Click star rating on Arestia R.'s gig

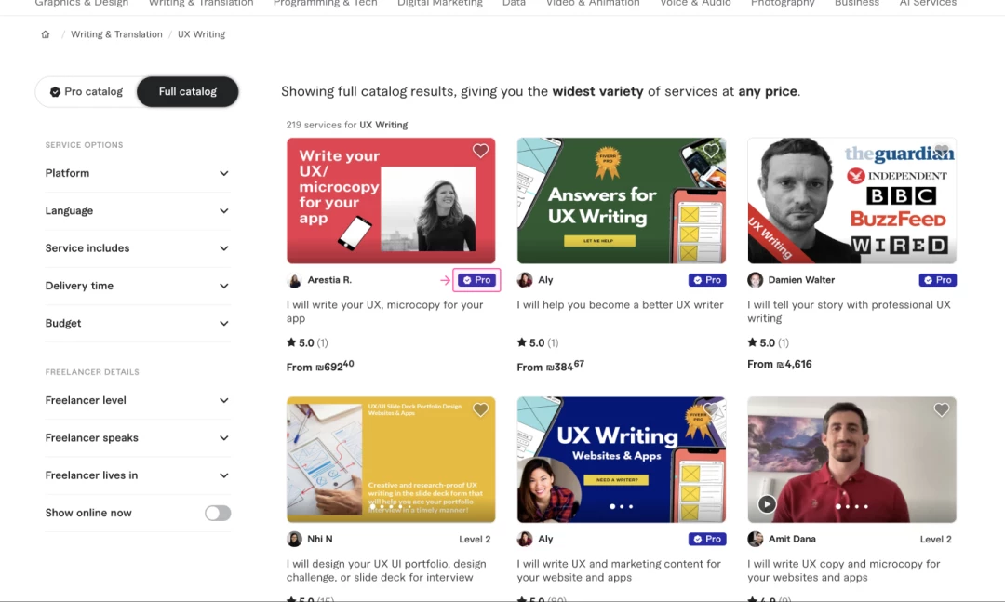(x=307, y=343)
